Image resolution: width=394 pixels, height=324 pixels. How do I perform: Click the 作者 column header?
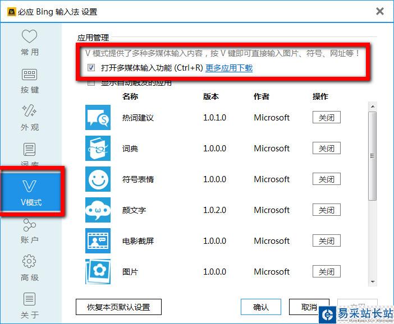[x=262, y=96]
